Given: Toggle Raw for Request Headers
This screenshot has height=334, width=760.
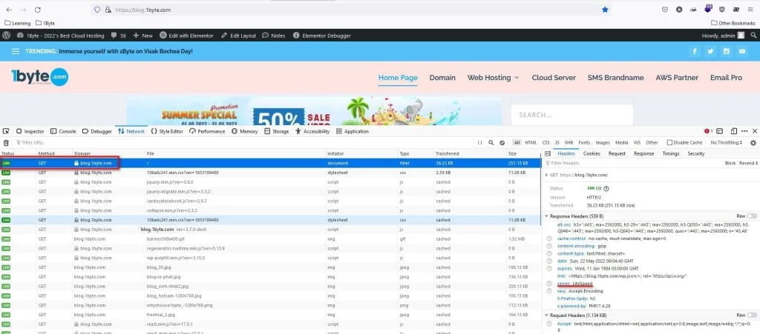Looking at the screenshot, I should click(752, 315).
